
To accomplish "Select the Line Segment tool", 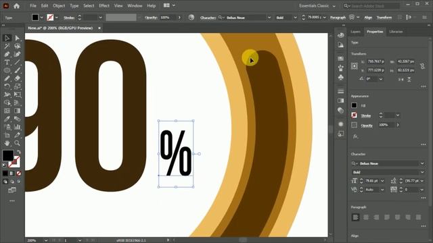I will coord(17,62).
